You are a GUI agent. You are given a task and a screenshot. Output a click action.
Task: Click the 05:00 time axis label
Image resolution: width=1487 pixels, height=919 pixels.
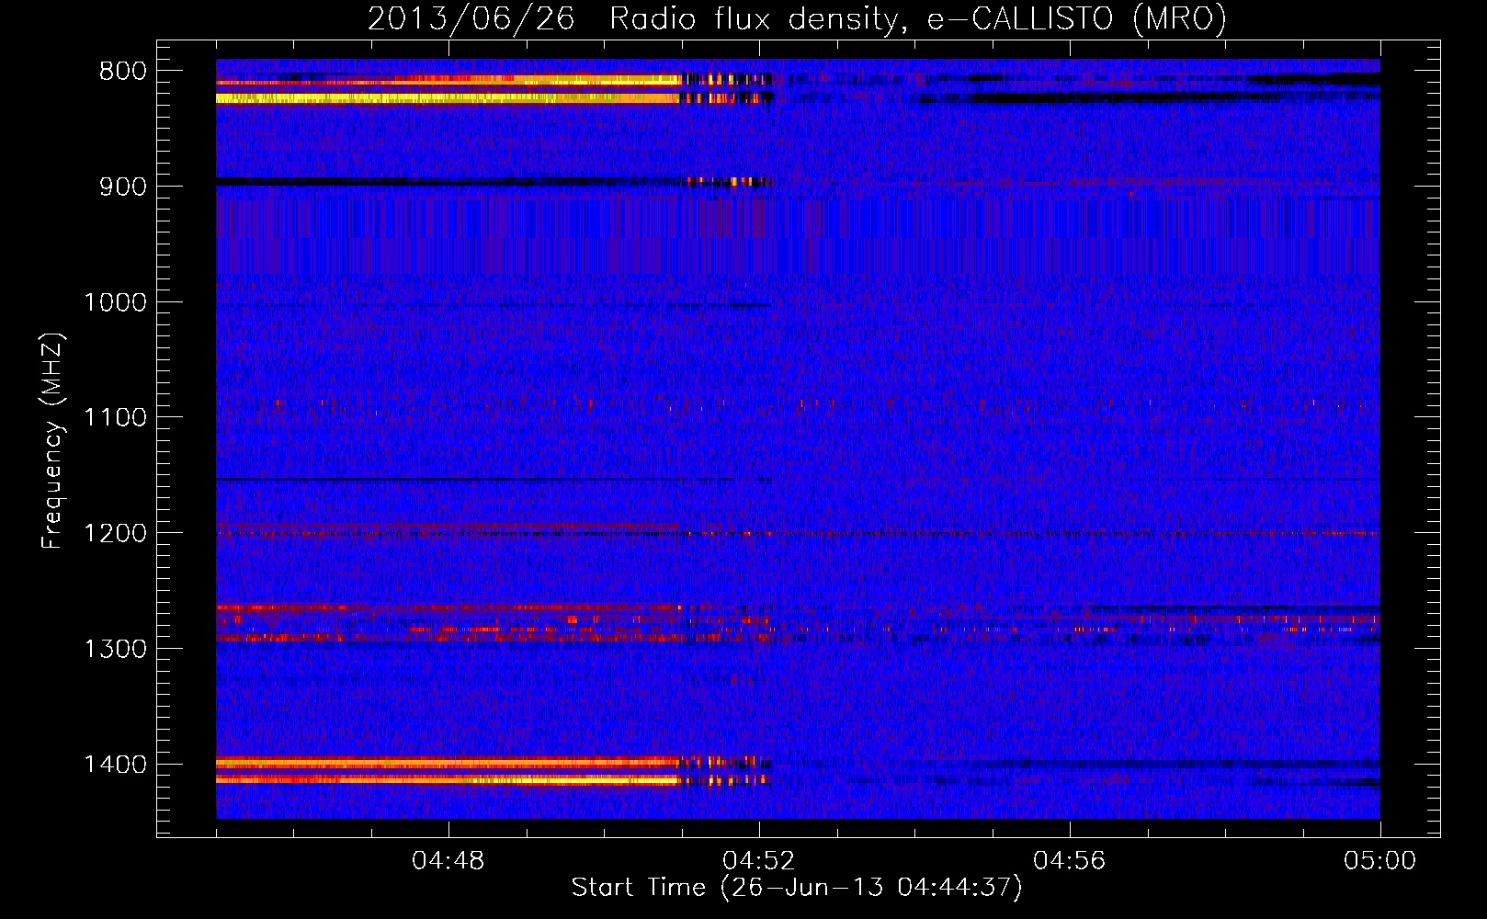click(x=1380, y=861)
